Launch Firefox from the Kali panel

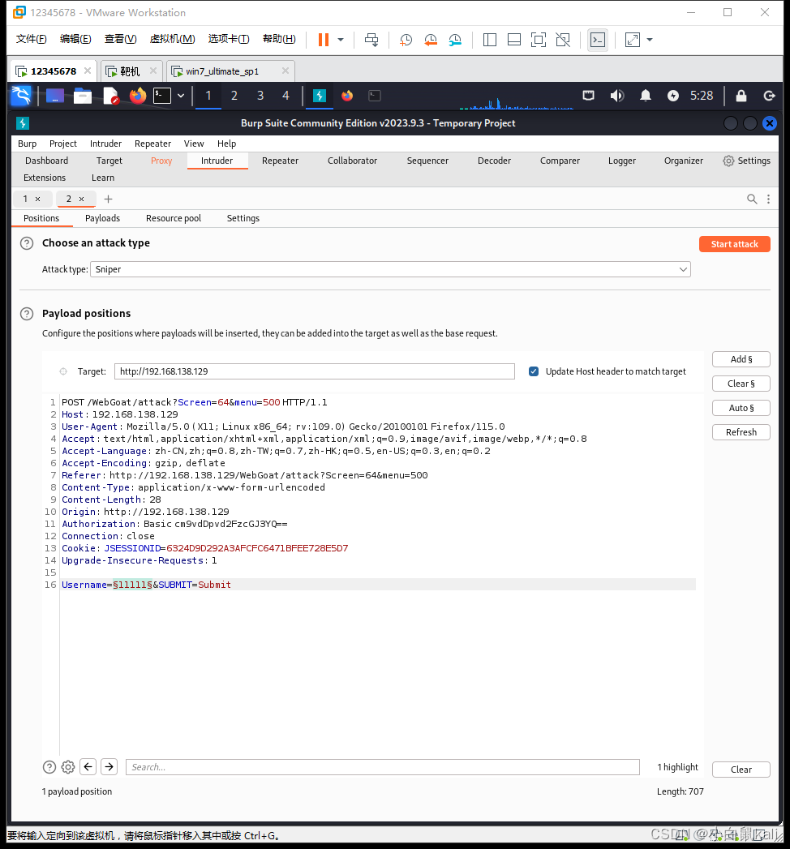[x=138, y=96]
